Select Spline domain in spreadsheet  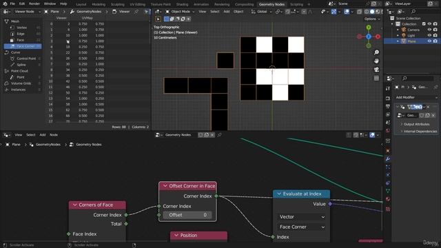21,65
